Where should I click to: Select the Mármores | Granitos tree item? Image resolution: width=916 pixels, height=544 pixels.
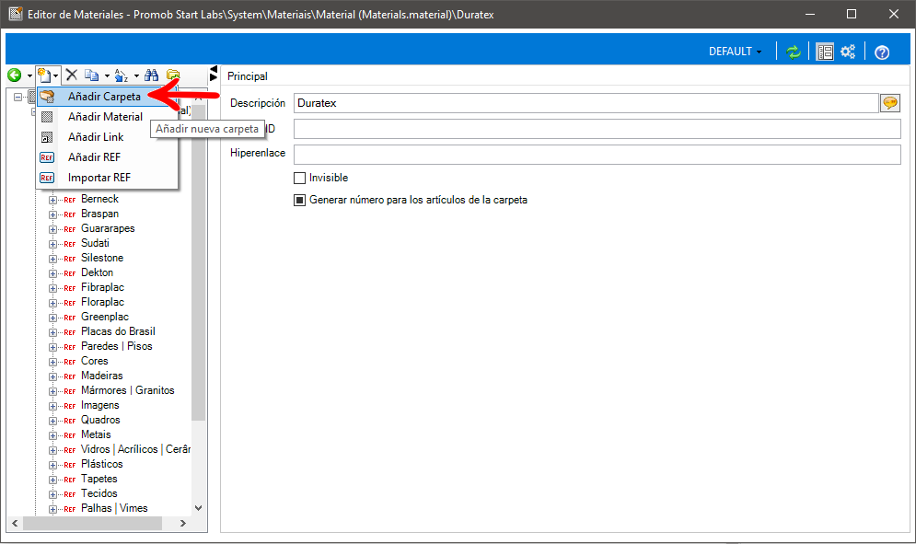coord(127,390)
